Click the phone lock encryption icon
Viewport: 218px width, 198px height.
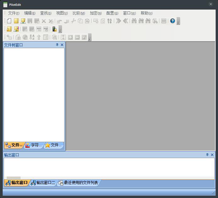coord(54,29)
